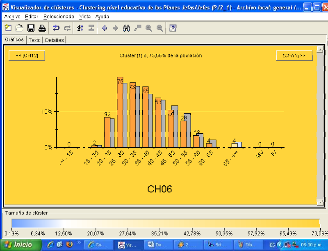Click the zoom in magnifier icon
This screenshot has height=251, width=328.
[x=148, y=28]
